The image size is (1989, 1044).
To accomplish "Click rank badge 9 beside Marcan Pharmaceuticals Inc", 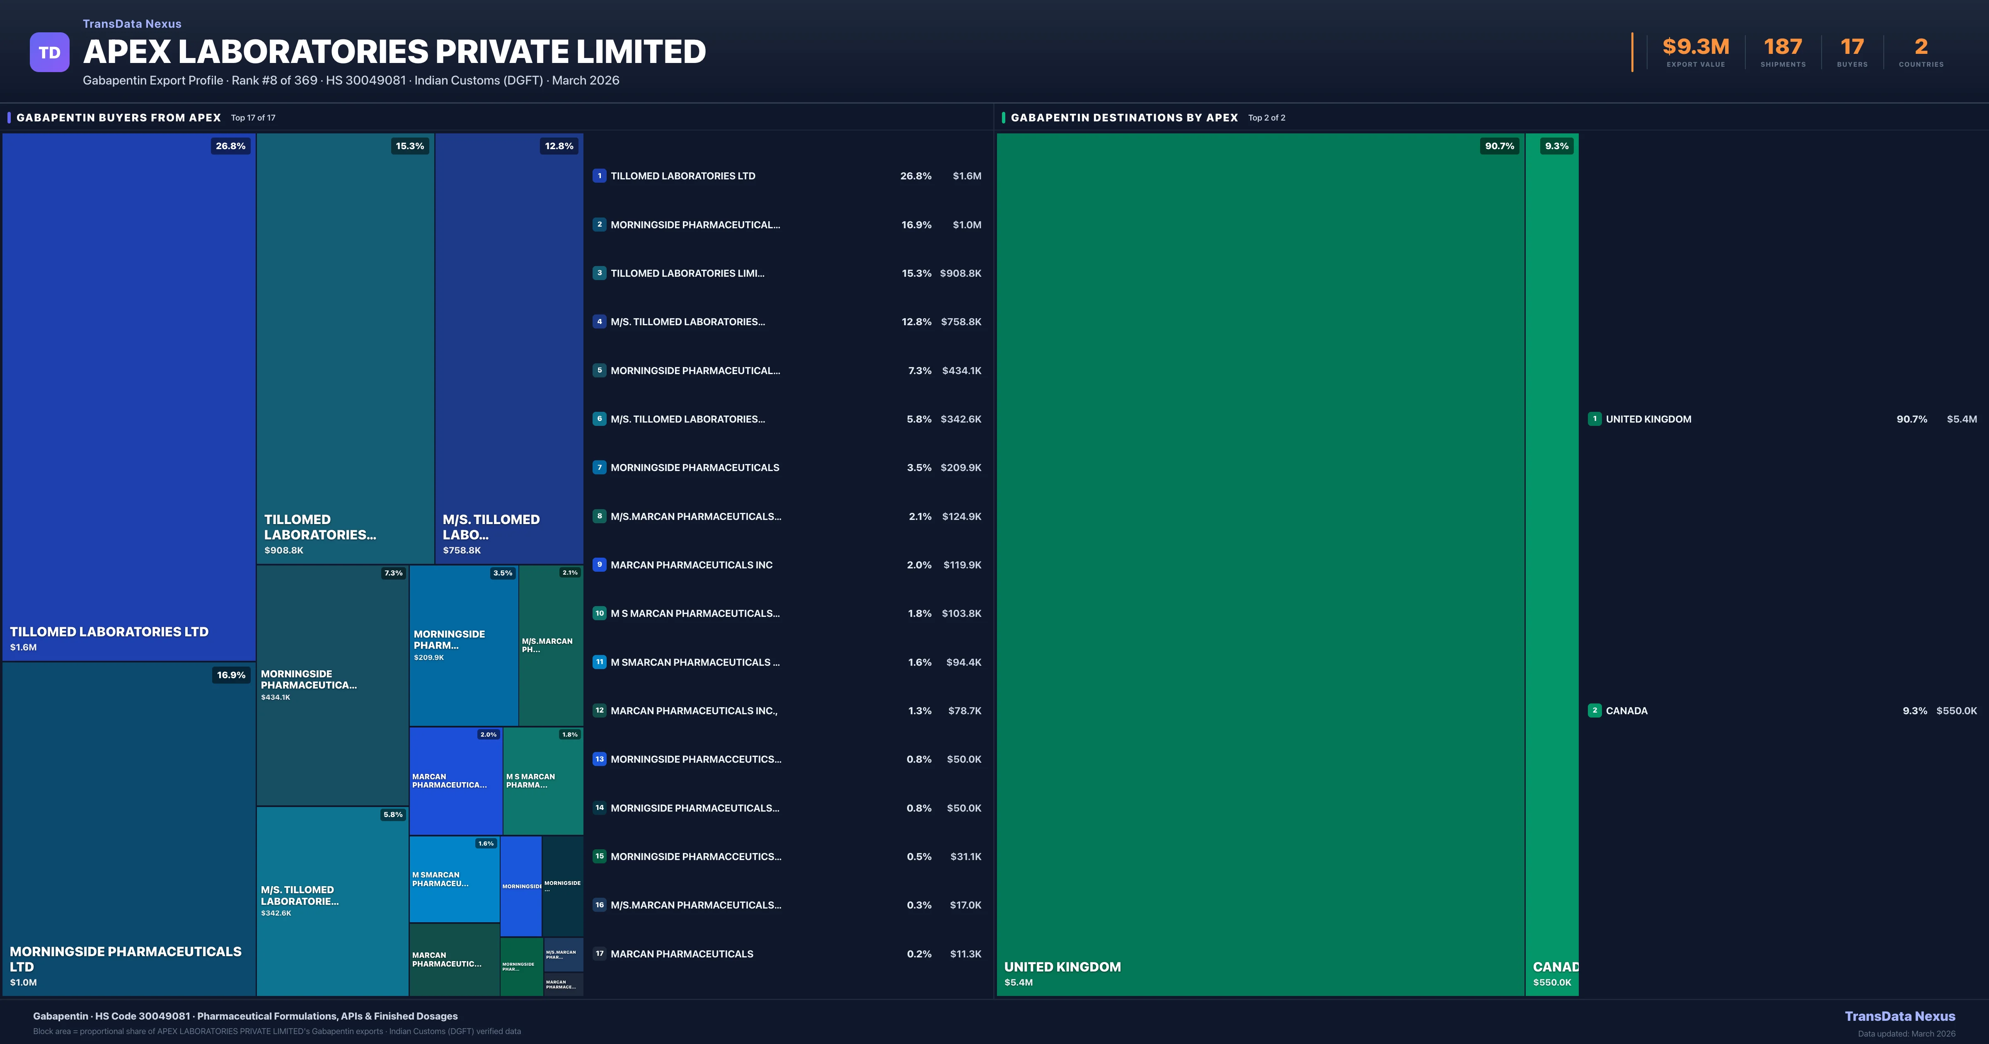I will (599, 565).
